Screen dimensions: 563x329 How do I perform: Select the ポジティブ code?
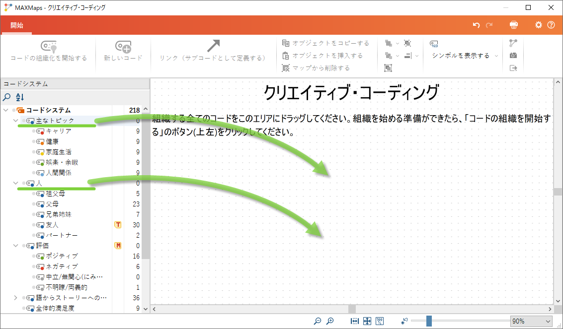pos(62,256)
